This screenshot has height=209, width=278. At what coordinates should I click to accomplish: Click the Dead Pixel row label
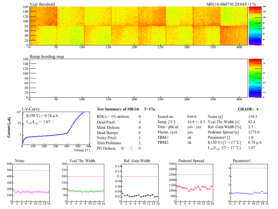click(106, 122)
